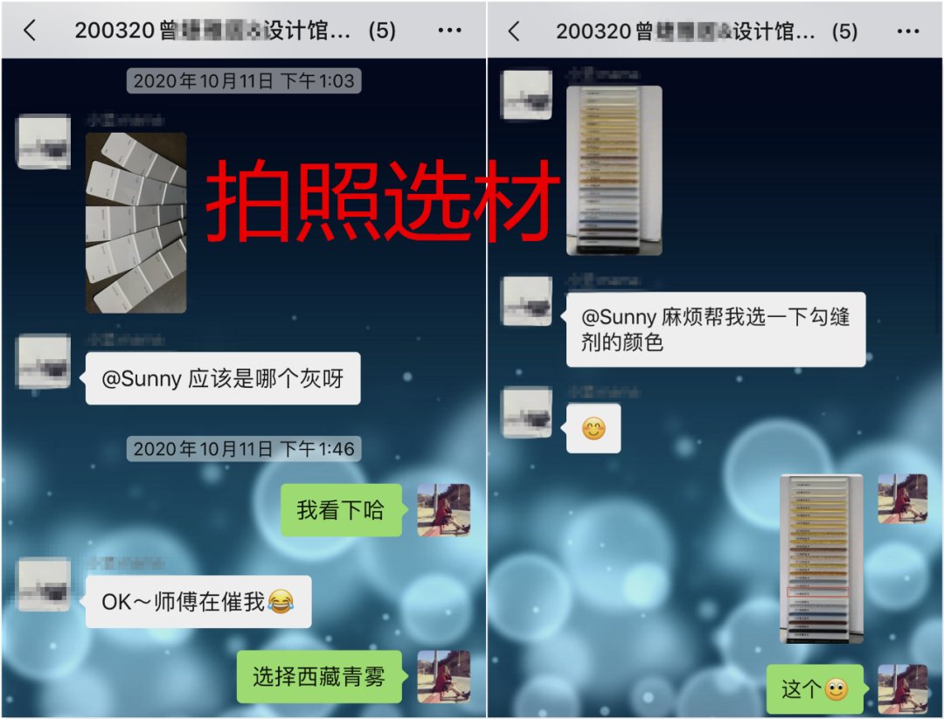Open avatar beside the smiley emoji message

coord(527,412)
